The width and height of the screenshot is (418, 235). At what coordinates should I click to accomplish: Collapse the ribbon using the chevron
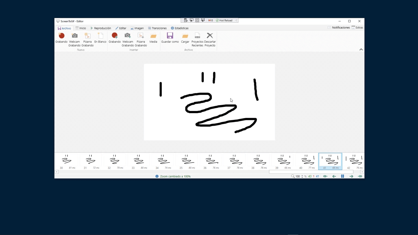tap(361, 50)
